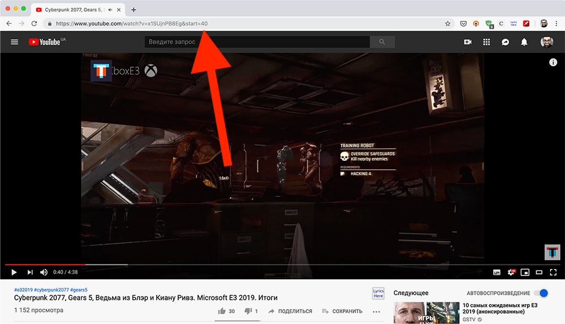Toggle the autoplay switch

(x=541, y=293)
